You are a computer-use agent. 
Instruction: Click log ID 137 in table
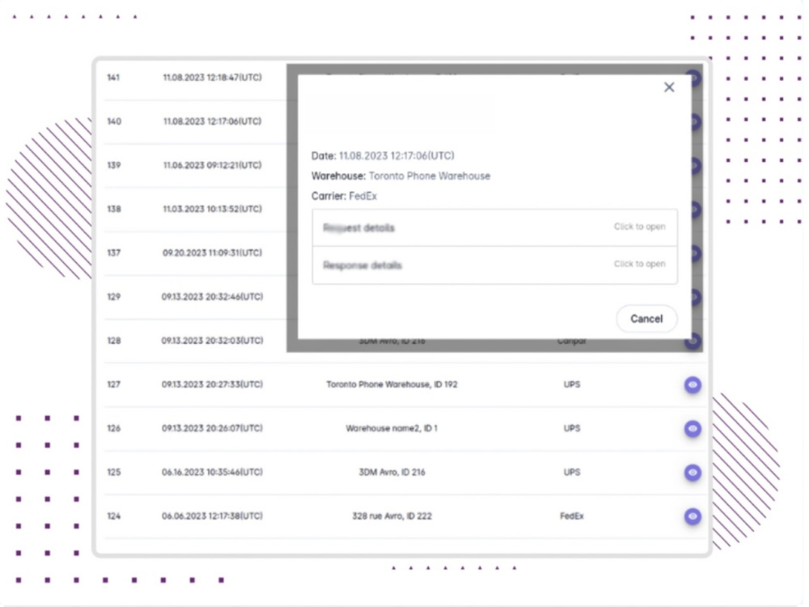click(113, 253)
